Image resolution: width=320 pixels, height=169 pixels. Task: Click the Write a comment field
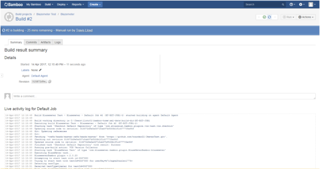[x=164, y=96]
